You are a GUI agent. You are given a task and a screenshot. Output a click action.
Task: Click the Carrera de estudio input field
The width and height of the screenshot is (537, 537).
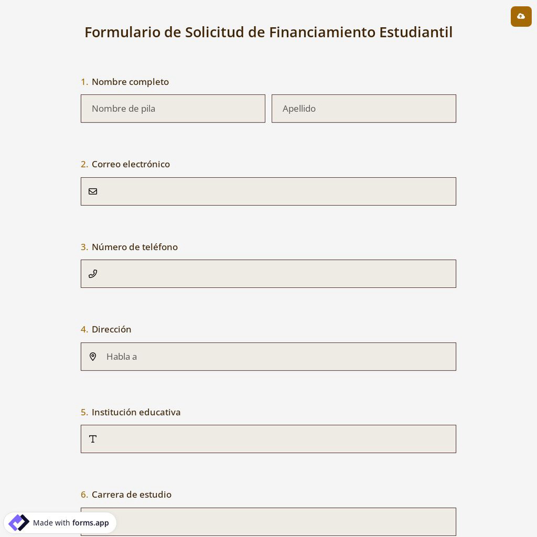point(268,521)
